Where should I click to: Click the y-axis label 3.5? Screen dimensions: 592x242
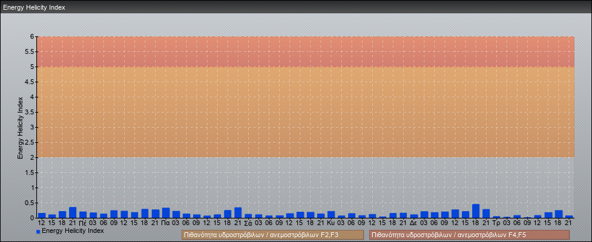(x=30, y=112)
